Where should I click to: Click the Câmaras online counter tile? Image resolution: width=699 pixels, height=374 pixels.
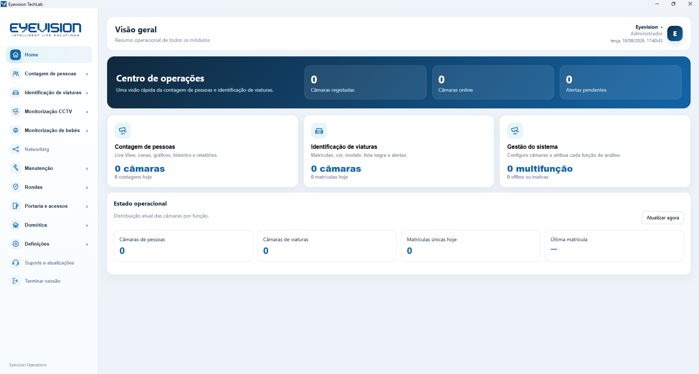[493, 82]
